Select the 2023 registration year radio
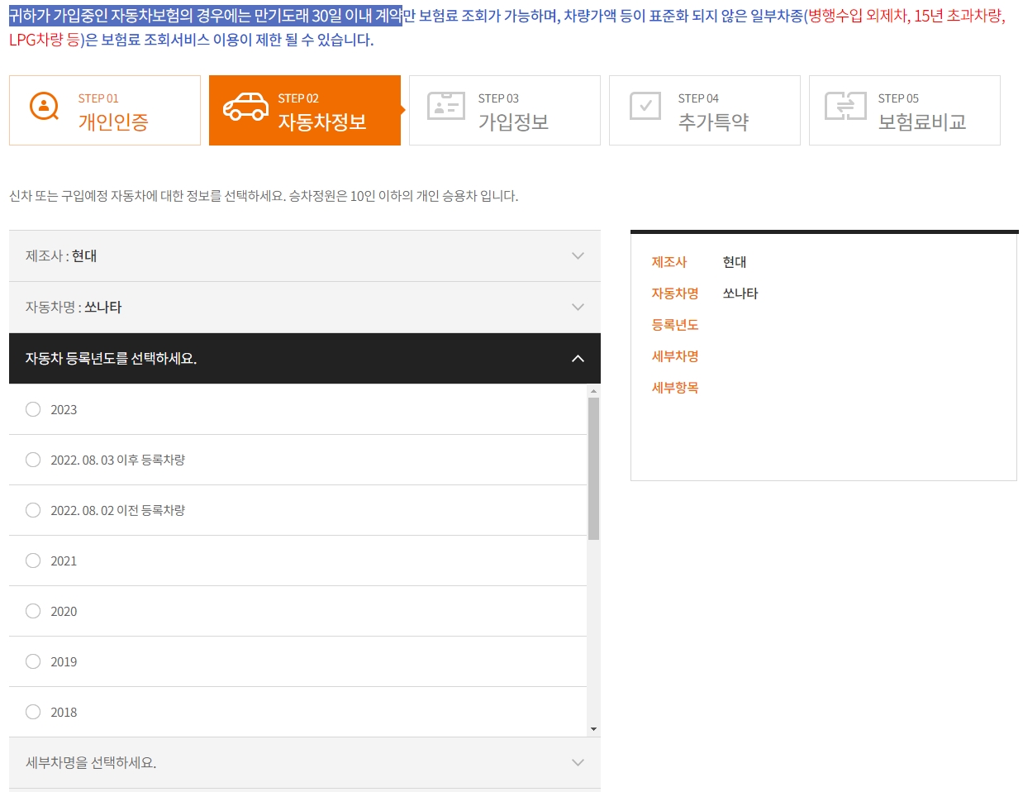The image size is (1023, 792). 33,409
